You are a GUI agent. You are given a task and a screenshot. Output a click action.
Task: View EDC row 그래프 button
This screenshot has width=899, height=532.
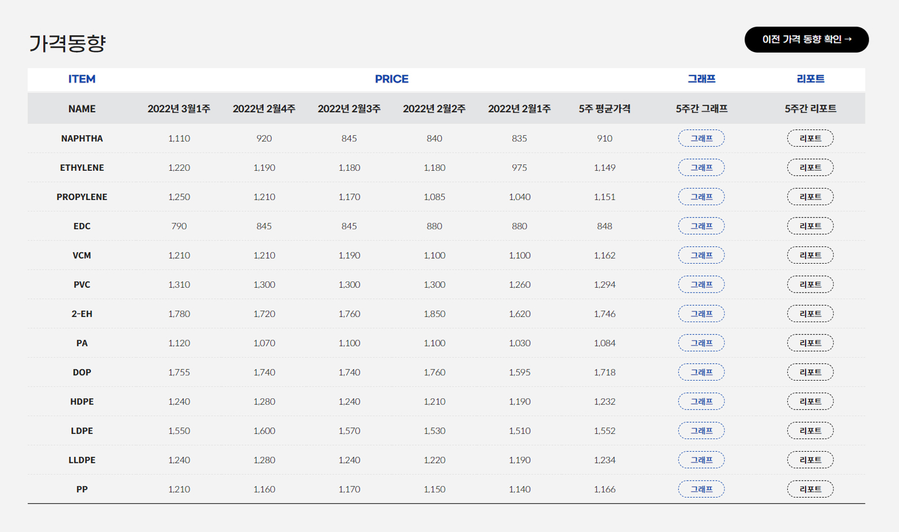coord(701,226)
